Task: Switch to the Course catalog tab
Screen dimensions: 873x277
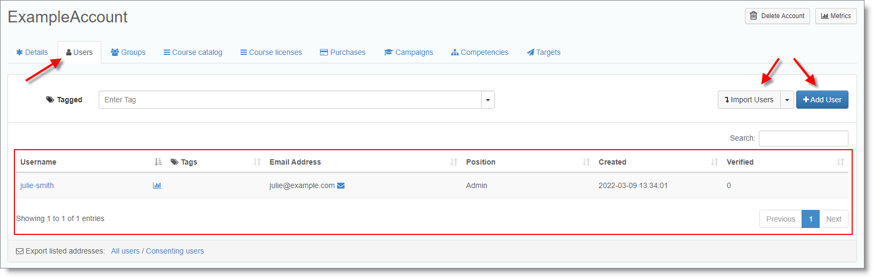Action: coord(193,52)
